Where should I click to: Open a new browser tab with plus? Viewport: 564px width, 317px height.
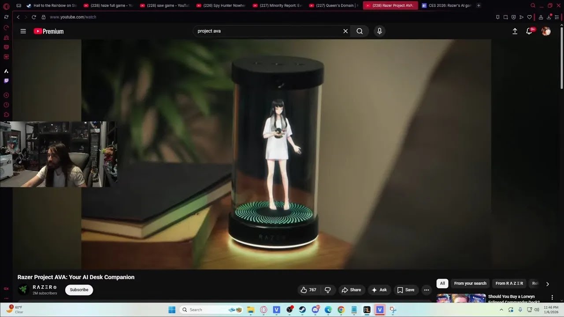pos(479,6)
